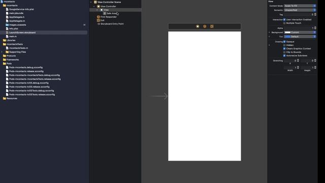
Task: Click the View Controller dock icon above the canvas
Action: coord(198,26)
